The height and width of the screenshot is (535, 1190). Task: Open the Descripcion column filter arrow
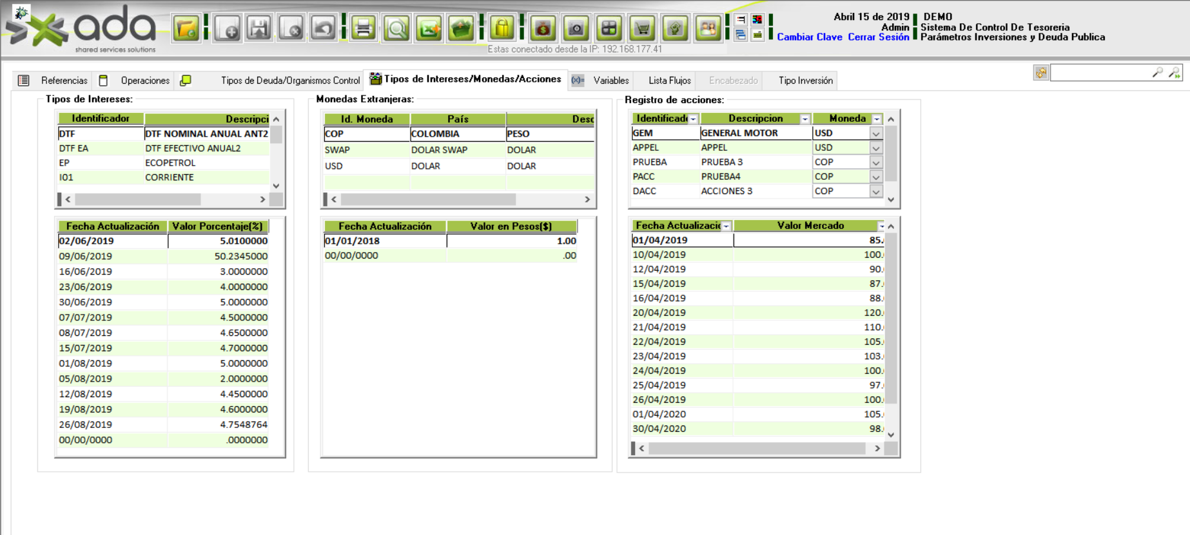coord(805,119)
